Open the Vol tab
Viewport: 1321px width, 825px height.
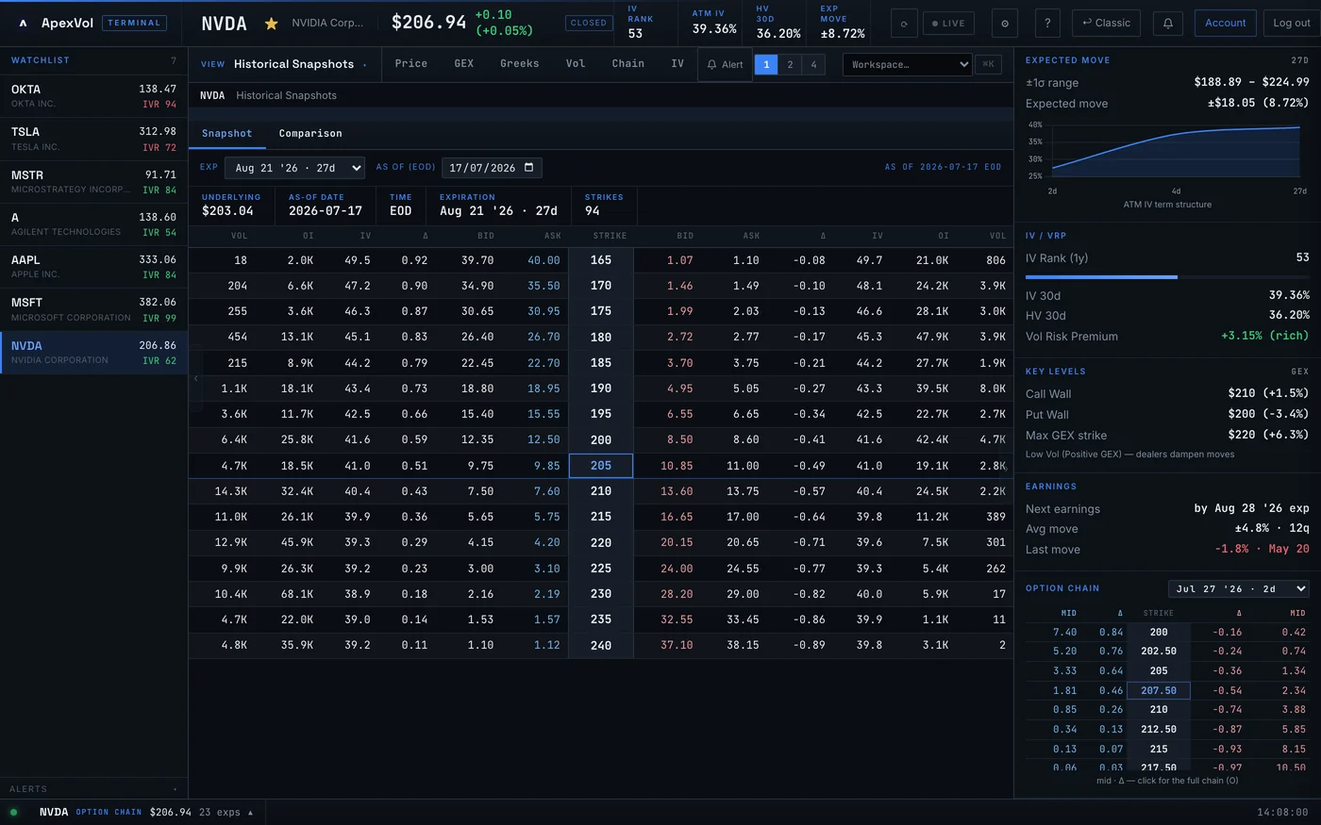pyautogui.click(x=576, y=64)
